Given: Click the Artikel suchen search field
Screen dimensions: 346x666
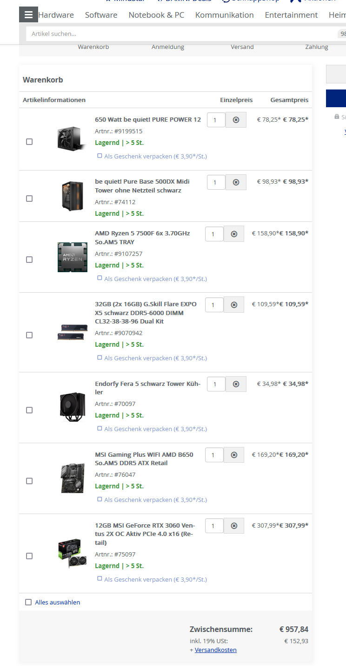Looking at the screenshot, I should pyautogui.click(x=181, y=34).
